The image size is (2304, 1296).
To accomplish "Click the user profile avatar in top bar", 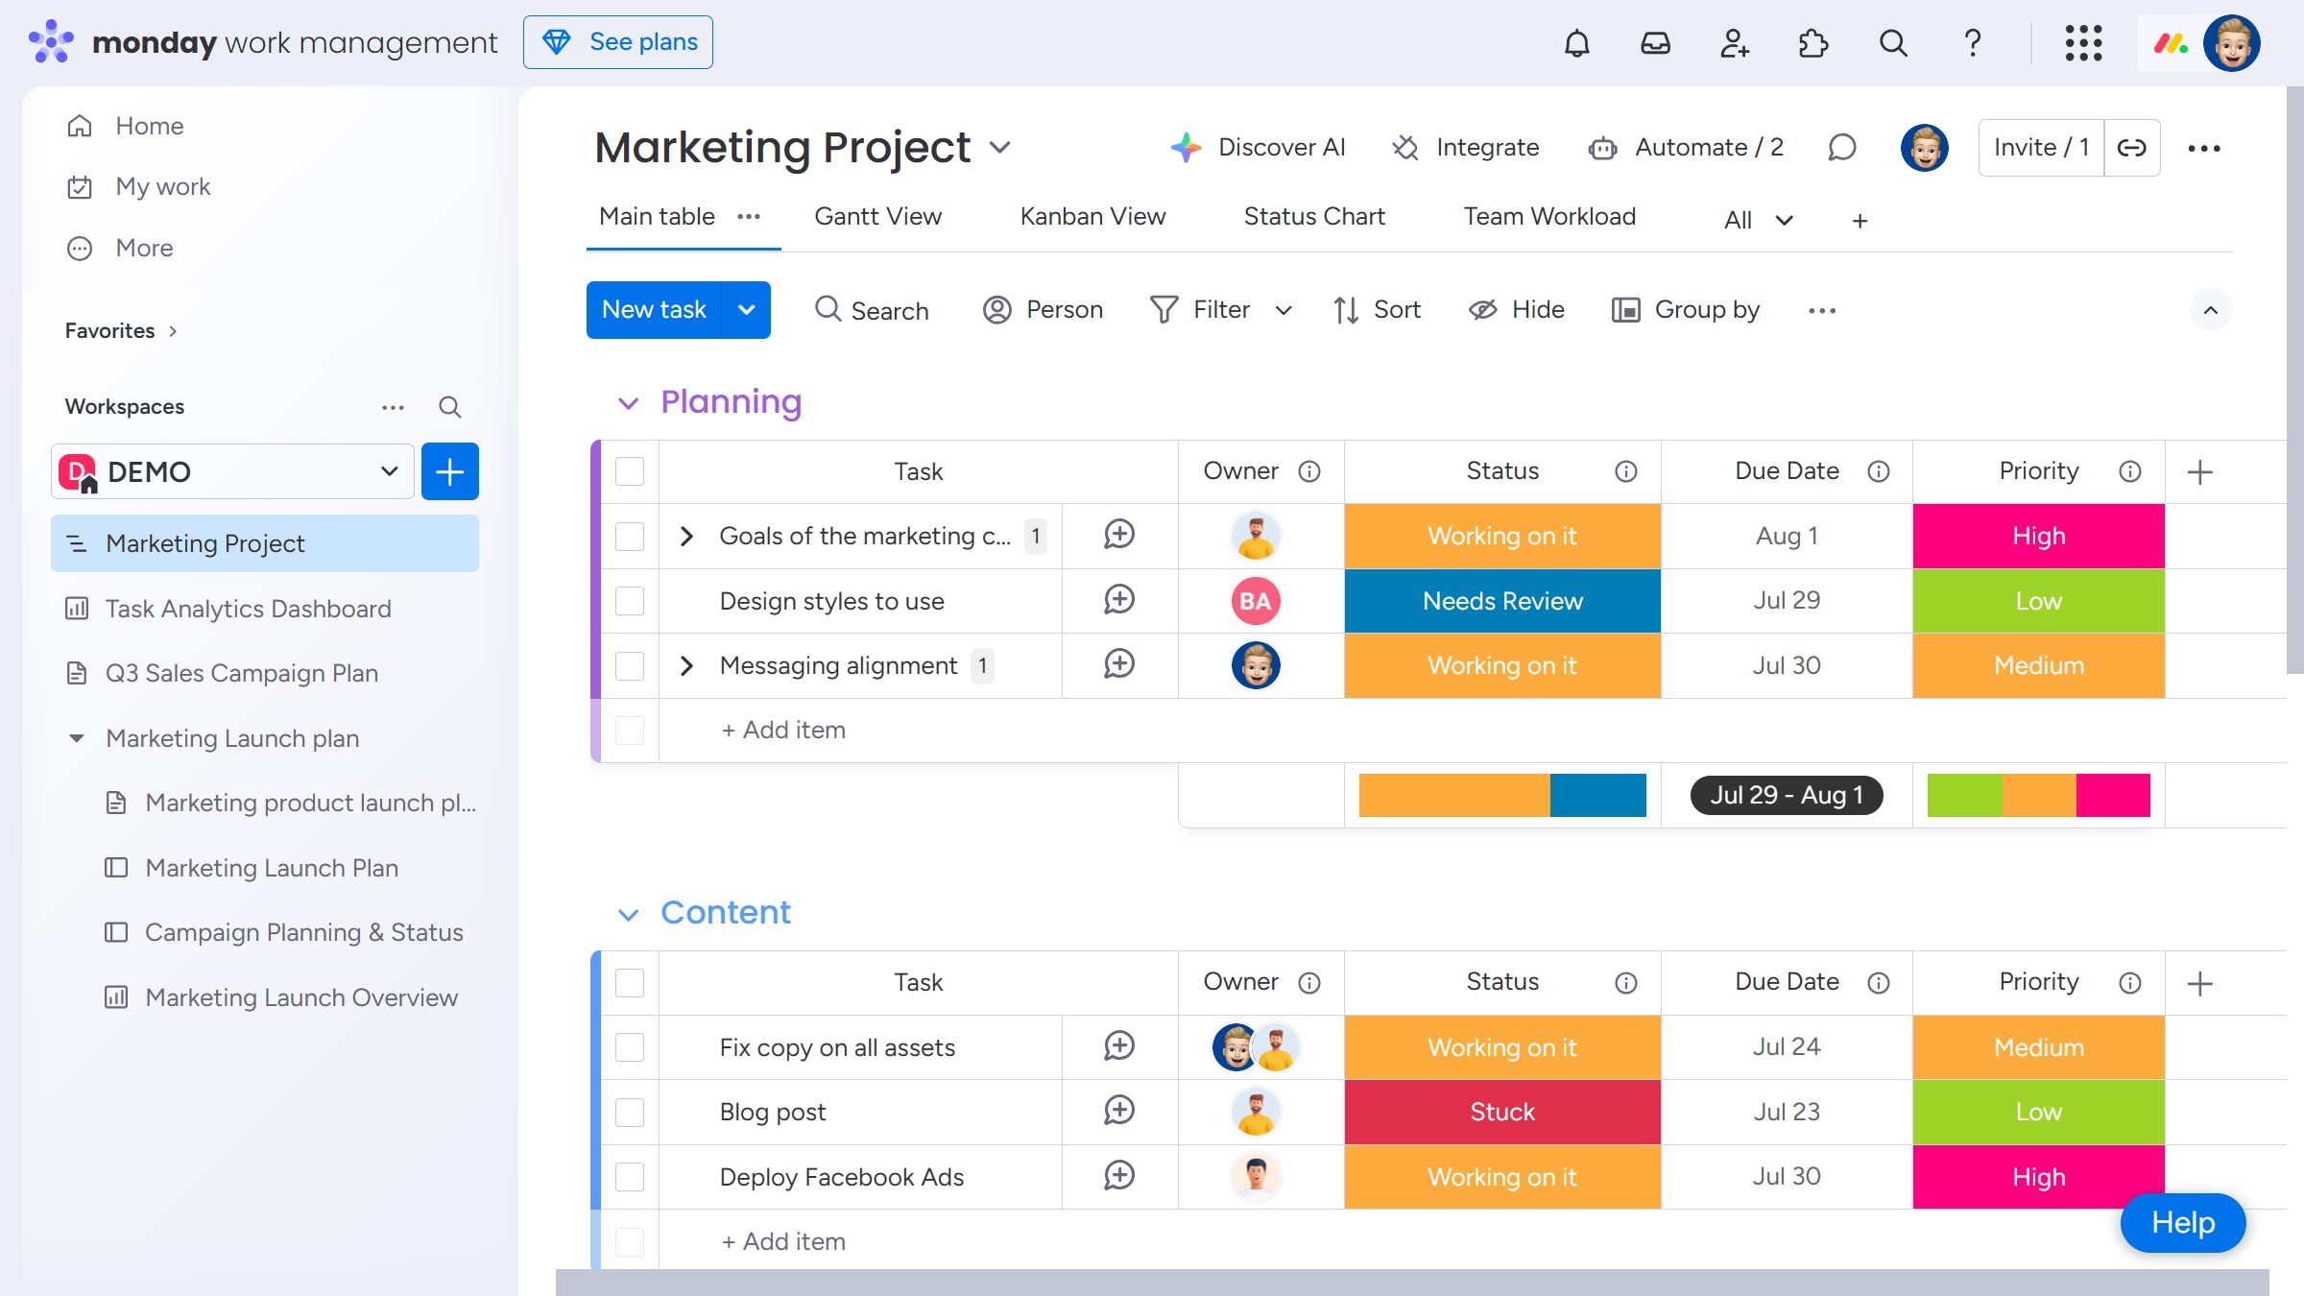I will pos(2231,43).
